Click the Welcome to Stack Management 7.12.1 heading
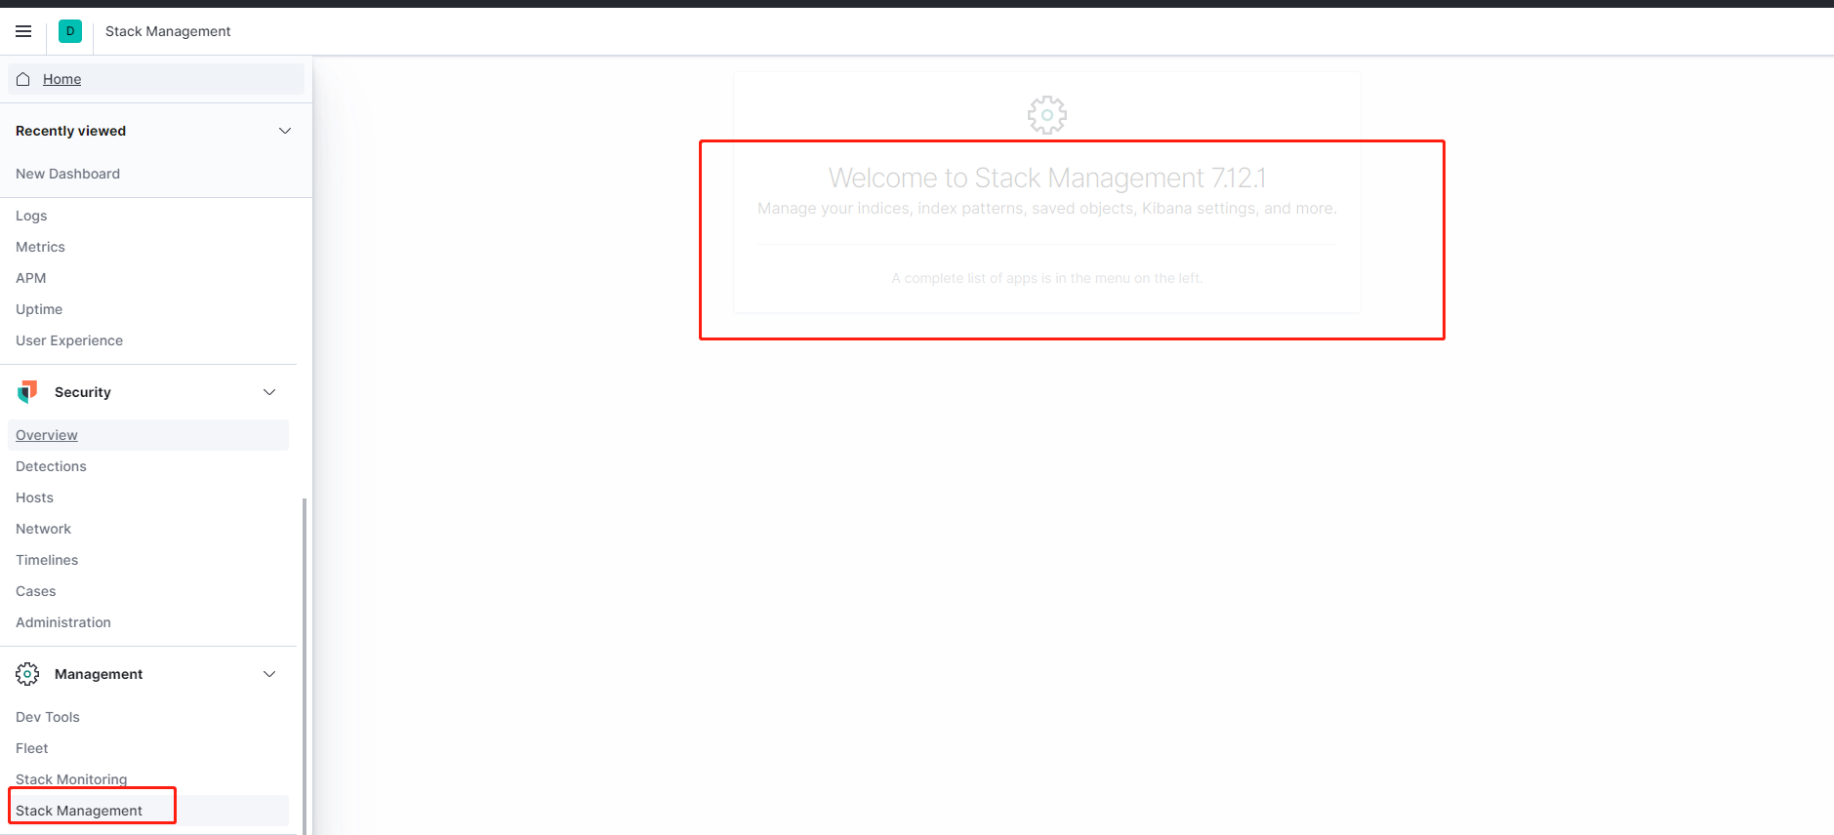The height and width of the screenshot is (835, 1834). 1047,178
